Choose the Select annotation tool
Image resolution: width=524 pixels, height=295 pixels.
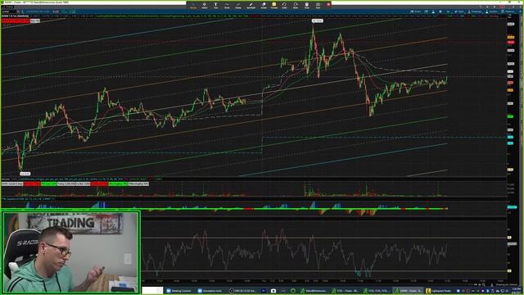pos(205,5)
